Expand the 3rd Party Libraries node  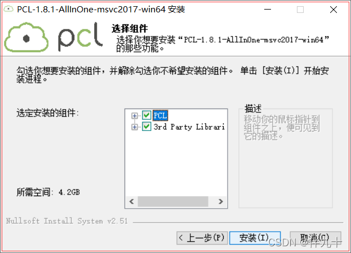pos(134,127)
